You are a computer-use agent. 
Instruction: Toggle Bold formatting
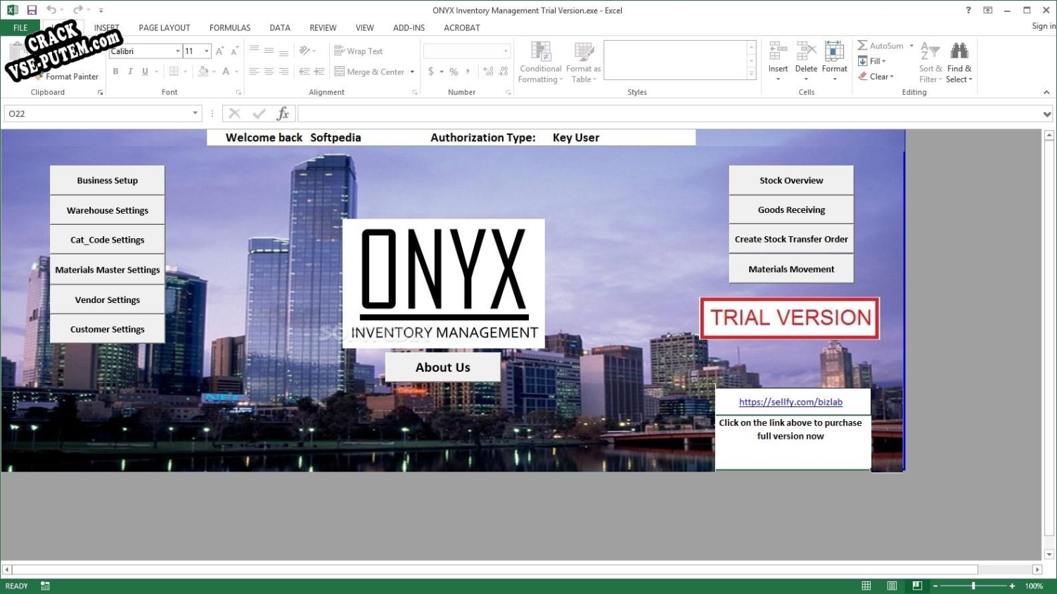(x=115, y=72)
